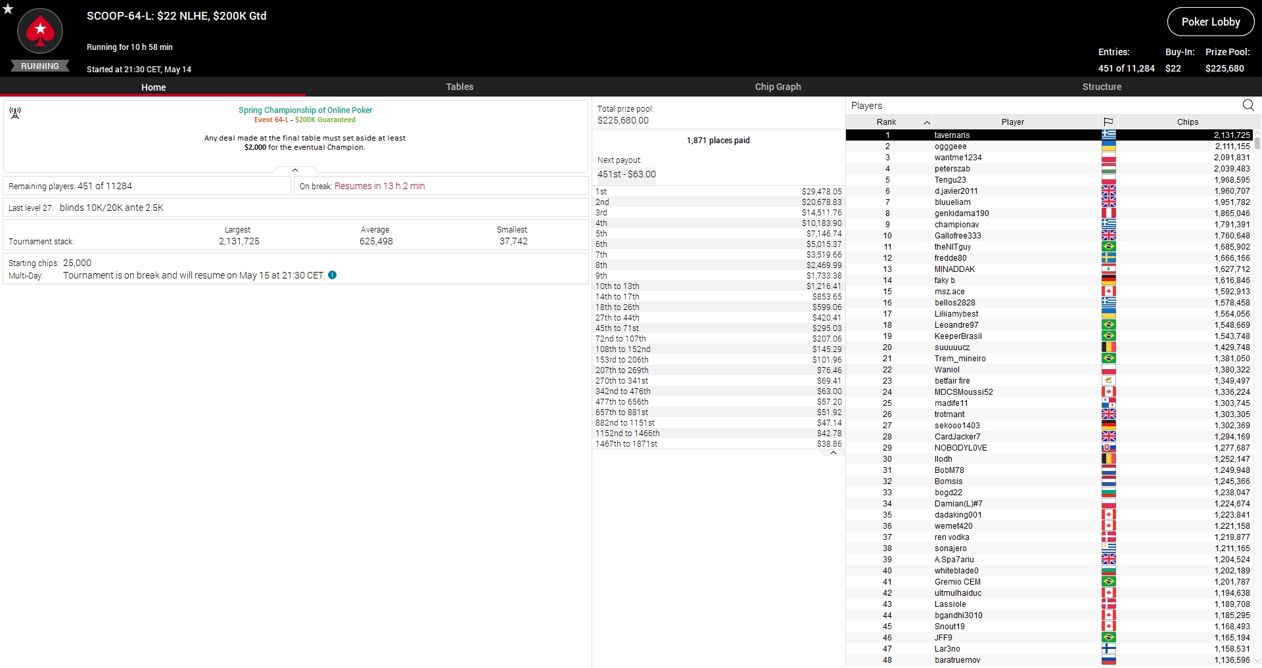Select player row Gallofree333
Screen dimensions: 1262x668
point(1049,235)
